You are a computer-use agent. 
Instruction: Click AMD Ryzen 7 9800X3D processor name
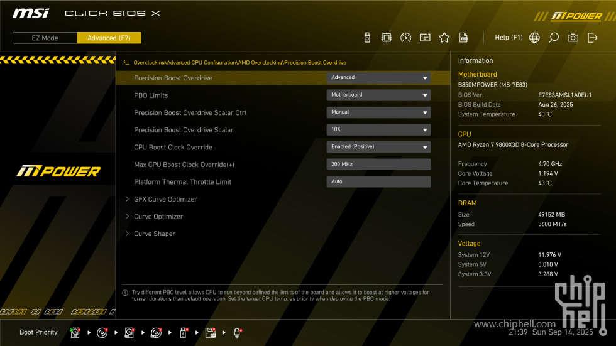[x=513, y=145]
